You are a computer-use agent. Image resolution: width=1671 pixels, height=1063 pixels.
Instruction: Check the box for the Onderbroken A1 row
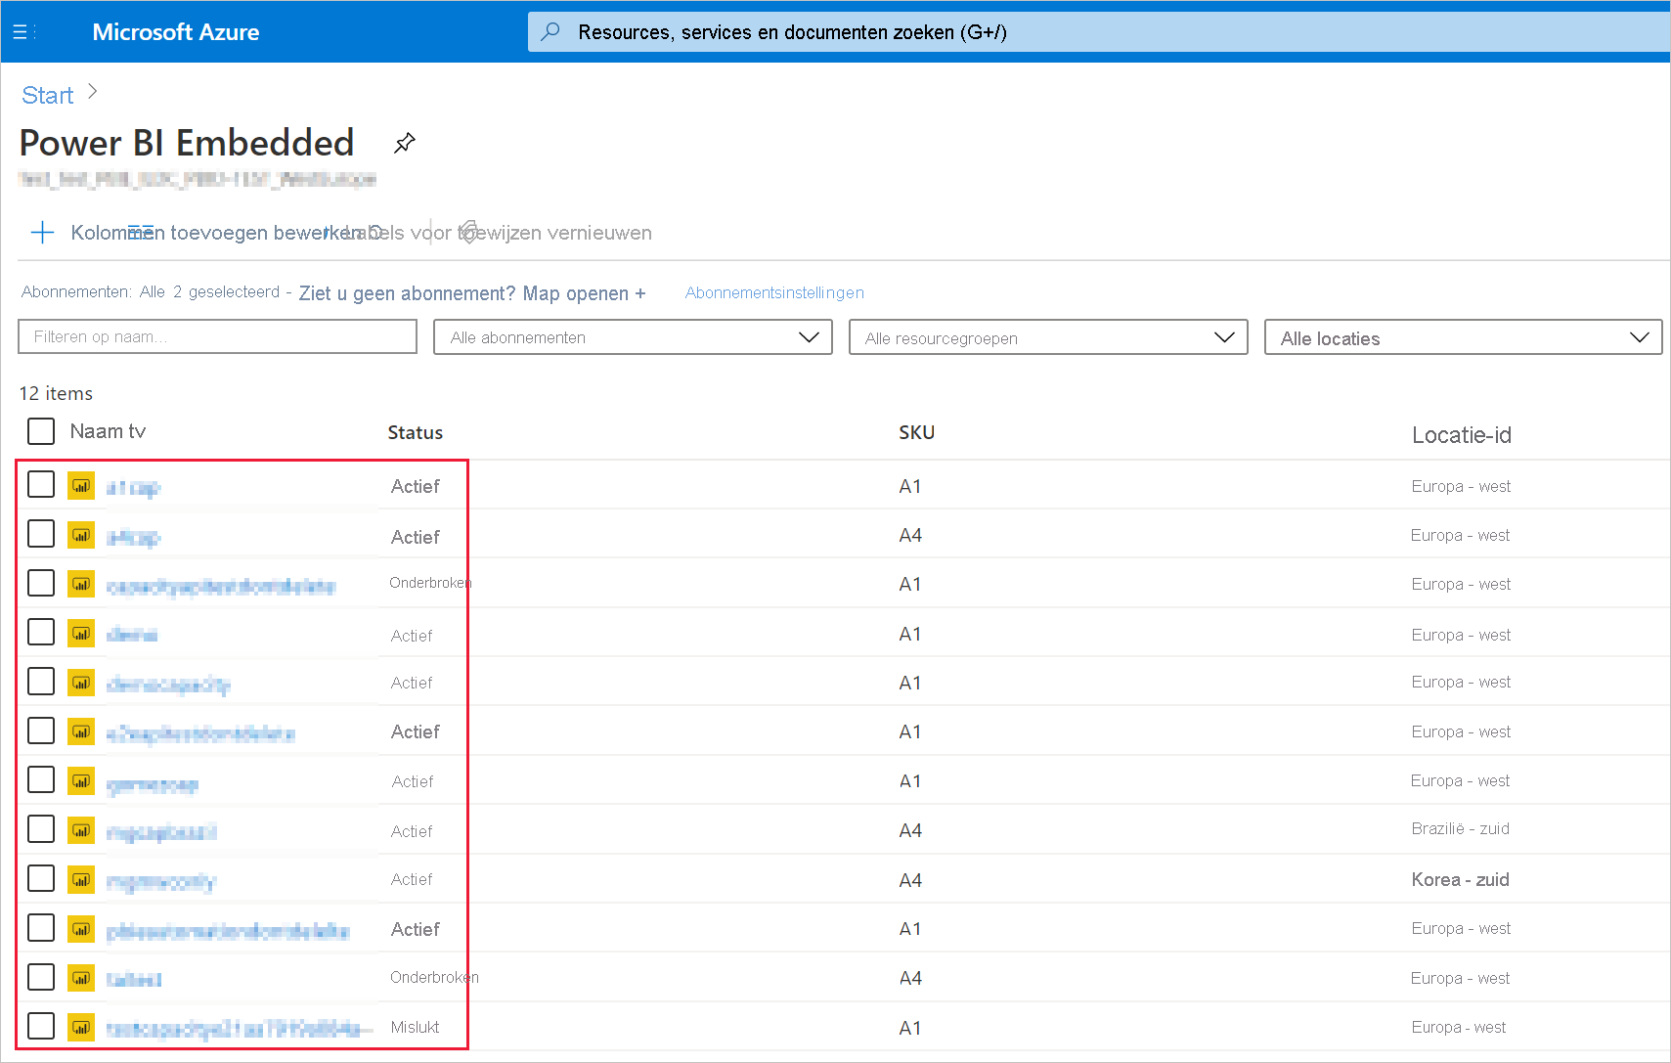point(41,583)
